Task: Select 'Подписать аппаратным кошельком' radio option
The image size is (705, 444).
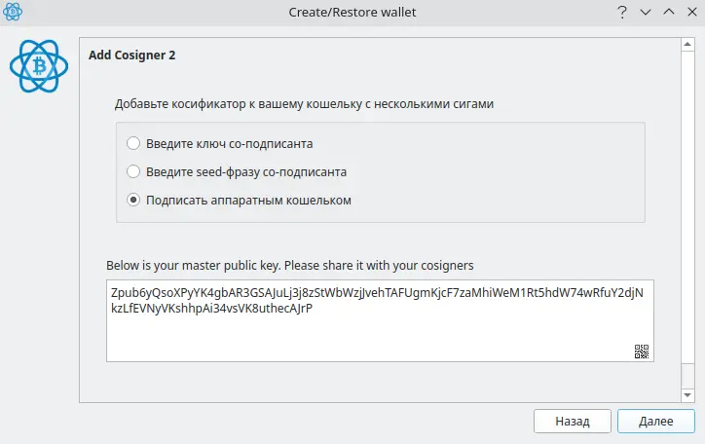Action: pos(133,200)
